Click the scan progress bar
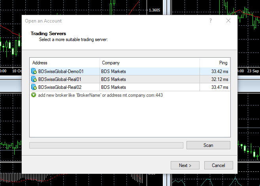Image resolution: width=260 pixels, height=186 pixels. (106, 145)
